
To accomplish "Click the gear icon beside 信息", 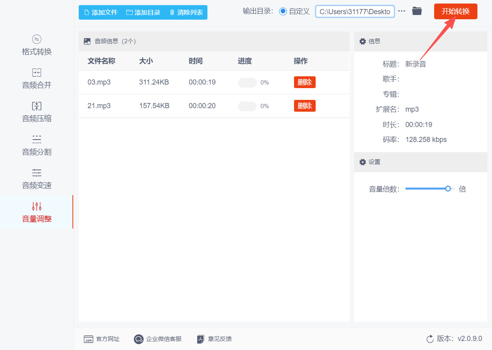I will [363, 41].
